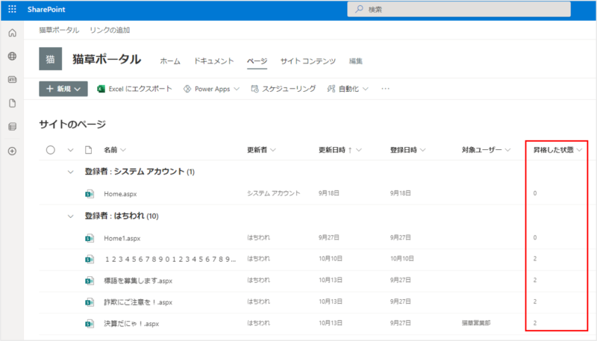The height and width of the screenshot is (341, 597).
Task: Open the more options ellipsis in command bar
Action: [386, 89]
